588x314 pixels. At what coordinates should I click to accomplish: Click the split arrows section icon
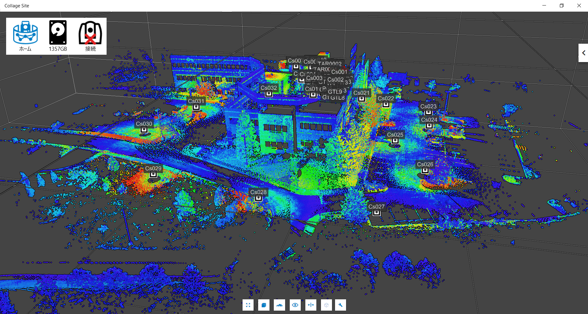point(311,305)
